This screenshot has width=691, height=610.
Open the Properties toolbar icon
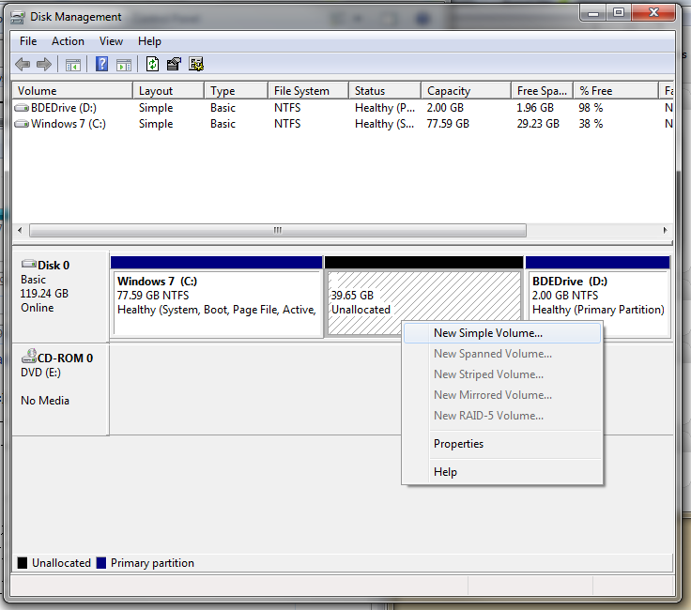(x=174, y=65)
